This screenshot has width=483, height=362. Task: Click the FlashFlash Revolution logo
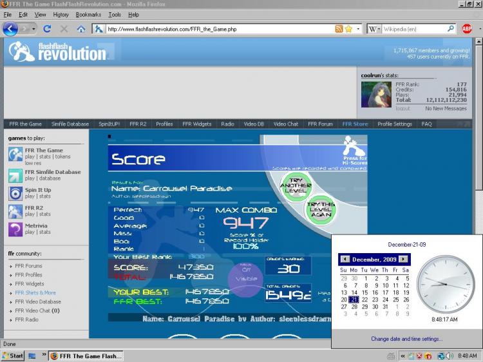point(57,52)
